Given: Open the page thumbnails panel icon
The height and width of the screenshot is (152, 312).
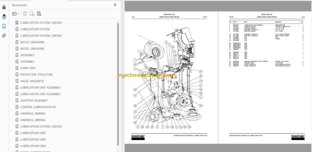Looking at the screenshot, I should 4,17.
